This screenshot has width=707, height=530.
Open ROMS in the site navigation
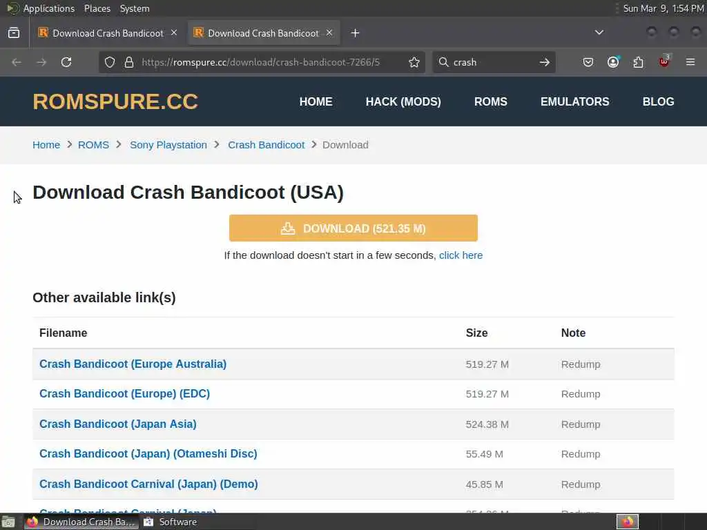click(x=491, y=102)
